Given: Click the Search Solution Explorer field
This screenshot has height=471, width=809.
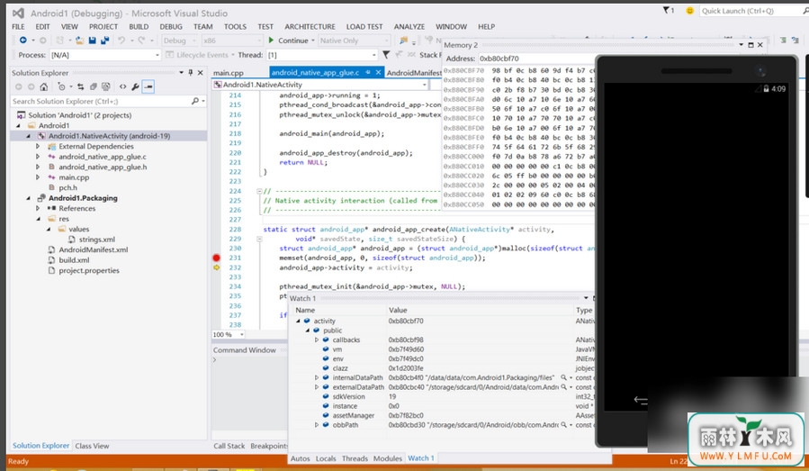Looking at the screenshot, I should click(x=102, y=101).
